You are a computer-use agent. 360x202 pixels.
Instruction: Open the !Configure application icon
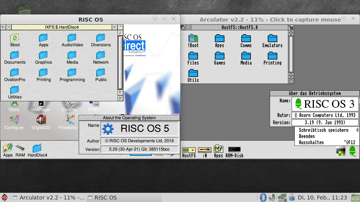tap(14, 120)
